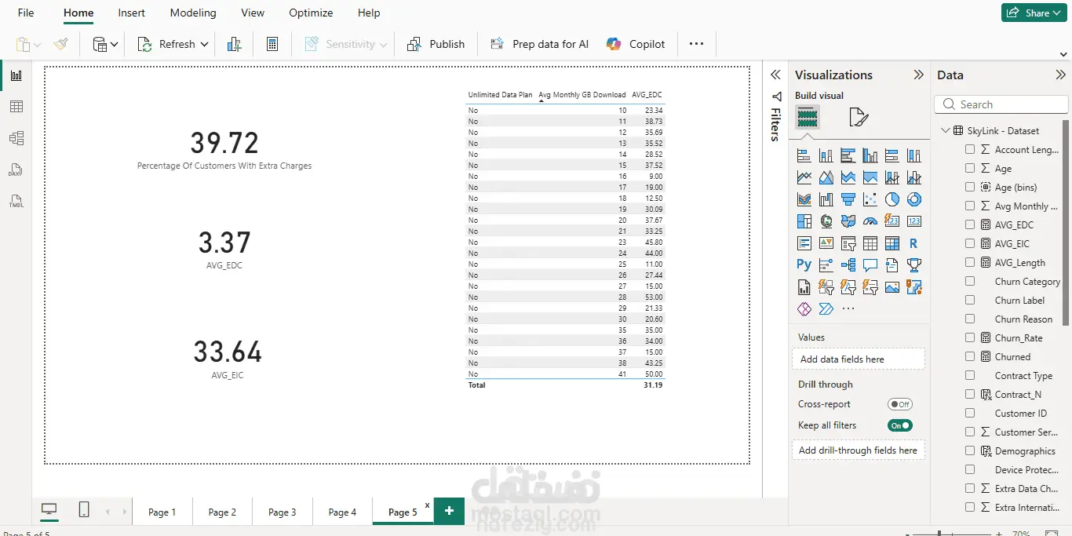
Task: Open DAX query view icon
Action: [16, 170]
